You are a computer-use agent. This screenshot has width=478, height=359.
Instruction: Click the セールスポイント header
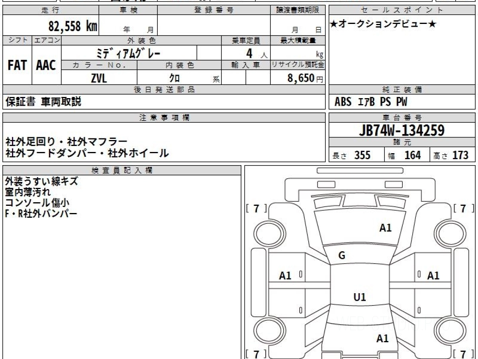(x=402, y=10)
